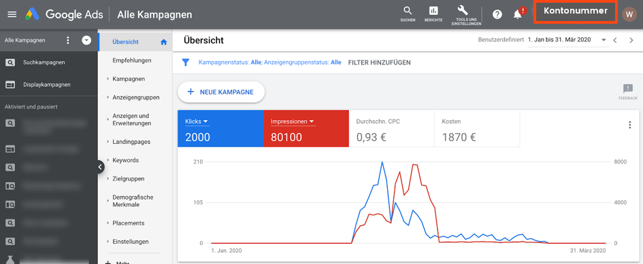Open the notifications bell
Image resolution: width=643 pixels, height=264 pixels.
(518, 14)
